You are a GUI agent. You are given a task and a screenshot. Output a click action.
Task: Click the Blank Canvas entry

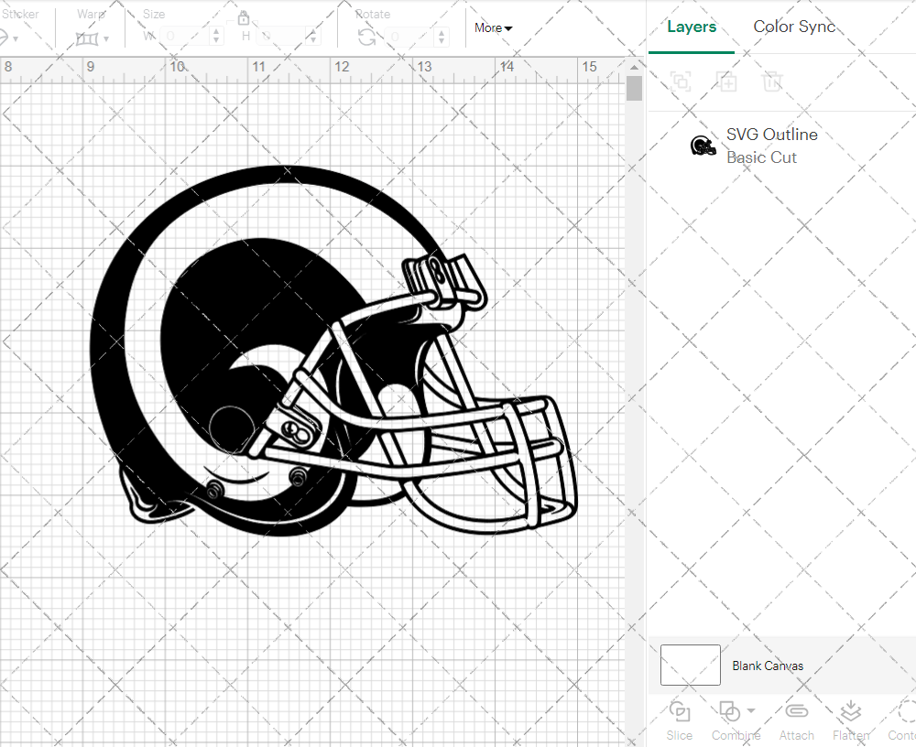(768, 666)
